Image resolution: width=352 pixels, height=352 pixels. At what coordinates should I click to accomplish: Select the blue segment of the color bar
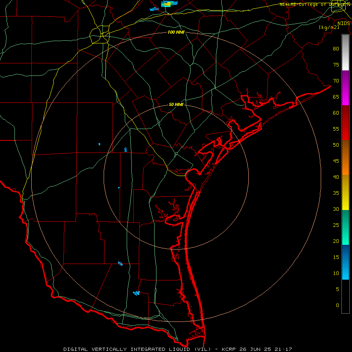coord(345,262)
